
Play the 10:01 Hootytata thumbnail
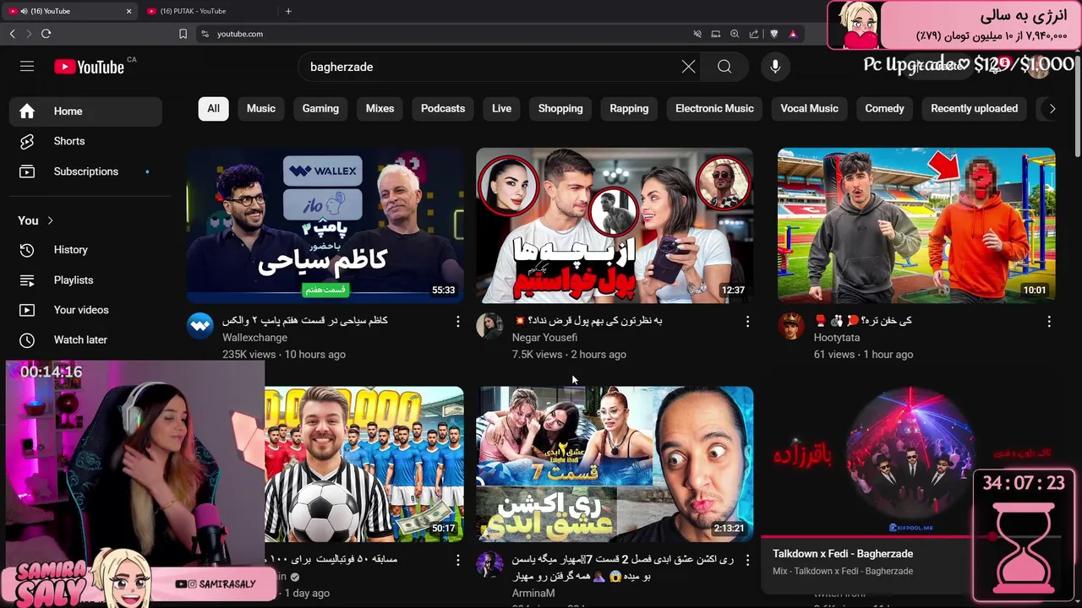click(x=916, y=225)
